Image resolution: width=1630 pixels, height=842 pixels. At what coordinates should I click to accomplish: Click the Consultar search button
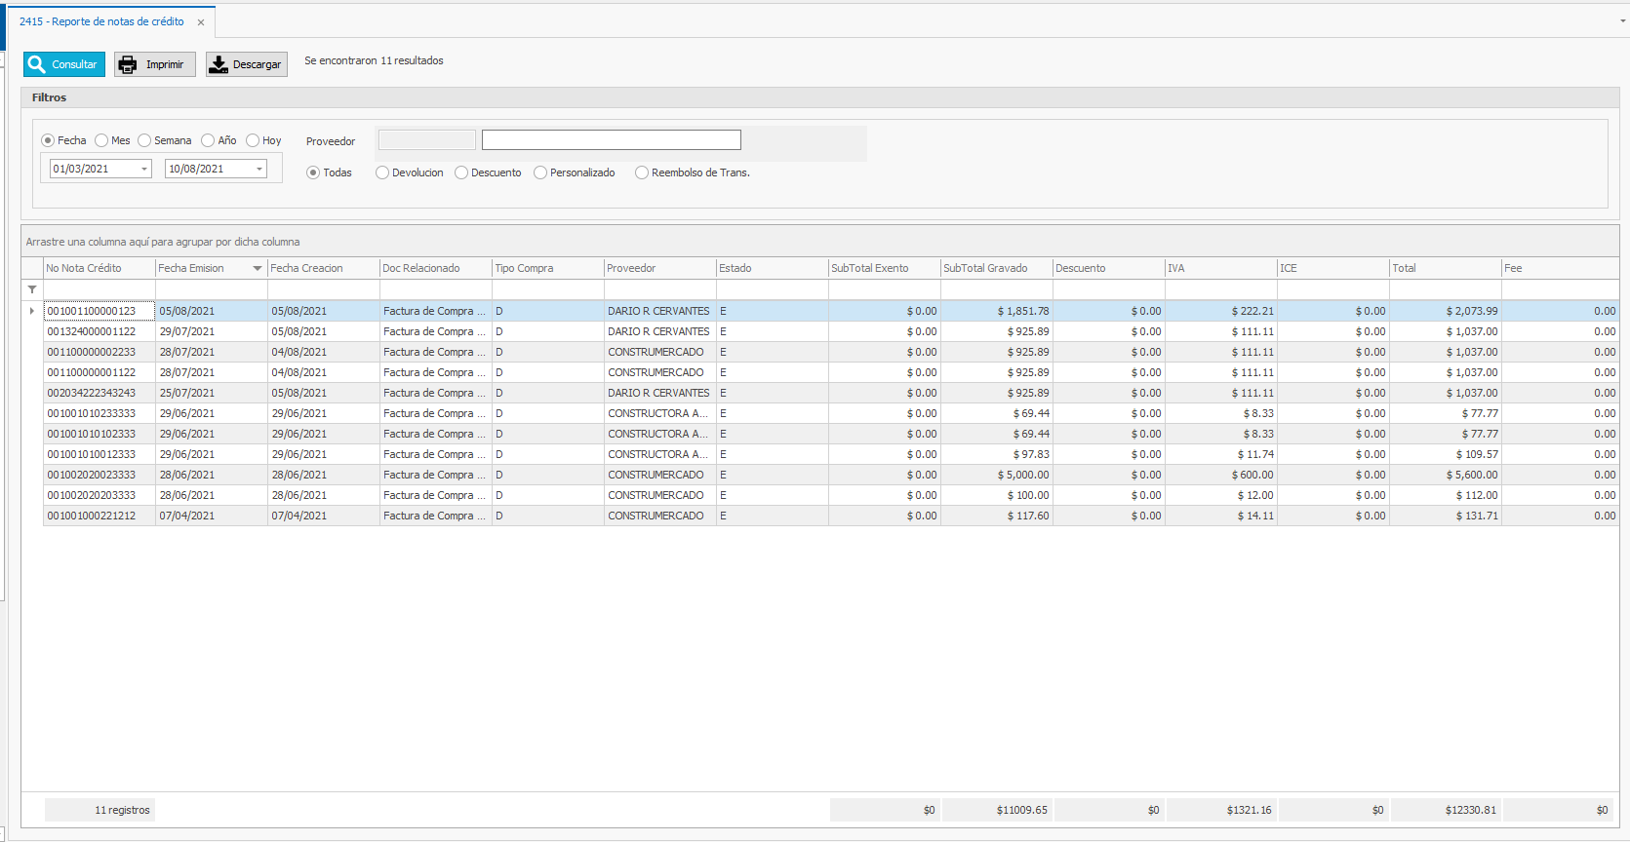tap(64, 64)
